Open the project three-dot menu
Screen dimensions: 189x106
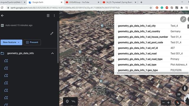click(x=54, y=16)
